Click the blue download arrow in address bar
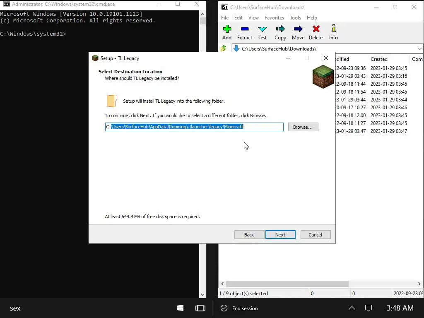Screen dimensions: 424x318 [236, 48]
